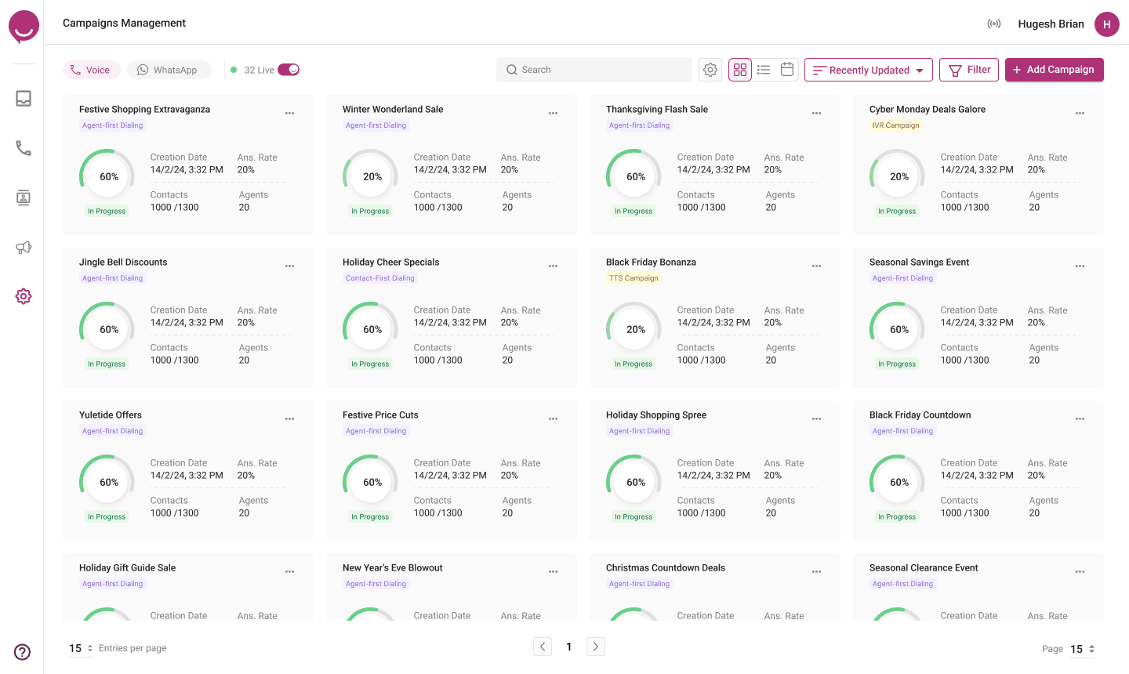Open more options for Festive Shopping Extravaganza
Screen dimensions: 1129x674
(x=290, y=113)
